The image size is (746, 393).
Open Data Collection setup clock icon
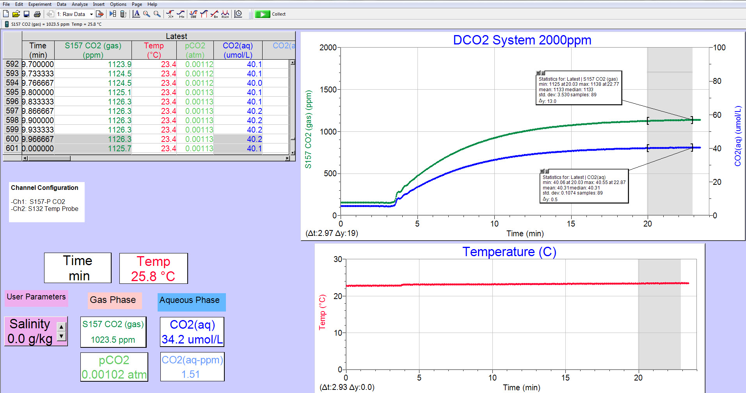point(238,14)
